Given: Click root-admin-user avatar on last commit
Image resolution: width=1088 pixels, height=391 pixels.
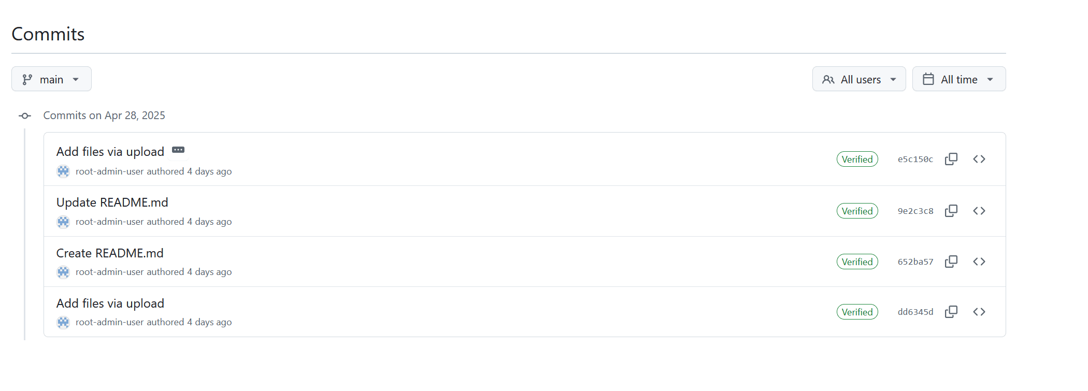Looking at the screenshot, I should 63,322.
